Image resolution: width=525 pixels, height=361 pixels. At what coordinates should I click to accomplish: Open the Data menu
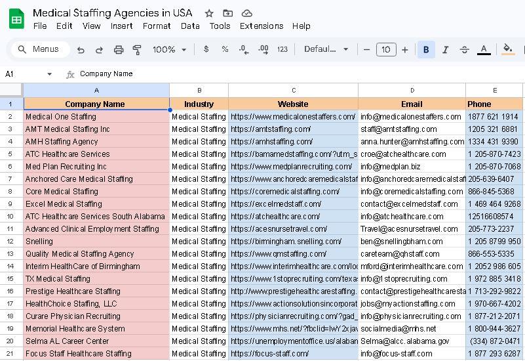point(190,26)
